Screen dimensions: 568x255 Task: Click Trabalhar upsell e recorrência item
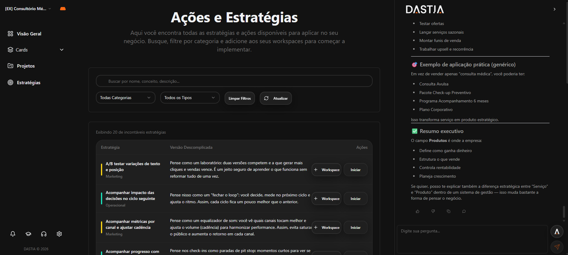point(446,49)
